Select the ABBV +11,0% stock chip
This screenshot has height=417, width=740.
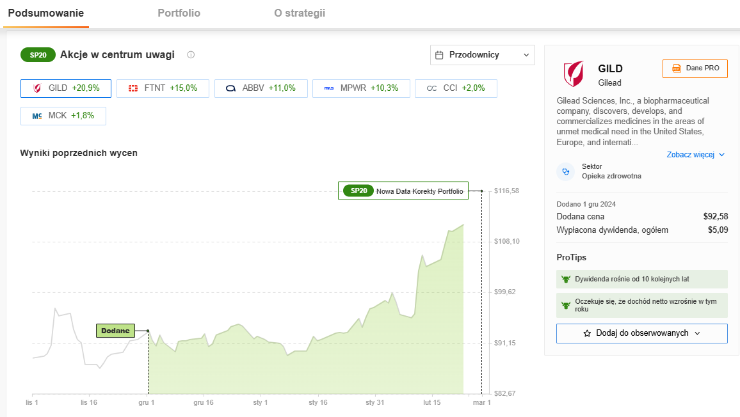(x=261, y=88)
